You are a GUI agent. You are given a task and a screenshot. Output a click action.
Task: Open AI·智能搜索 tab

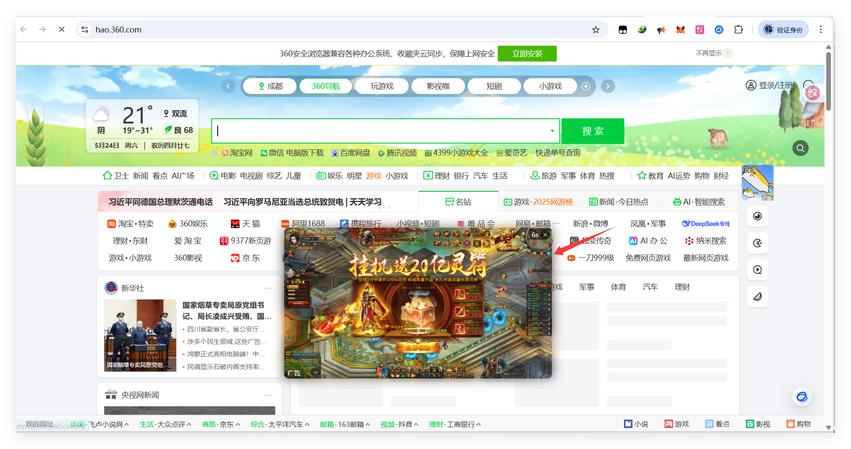pos(699,202)
